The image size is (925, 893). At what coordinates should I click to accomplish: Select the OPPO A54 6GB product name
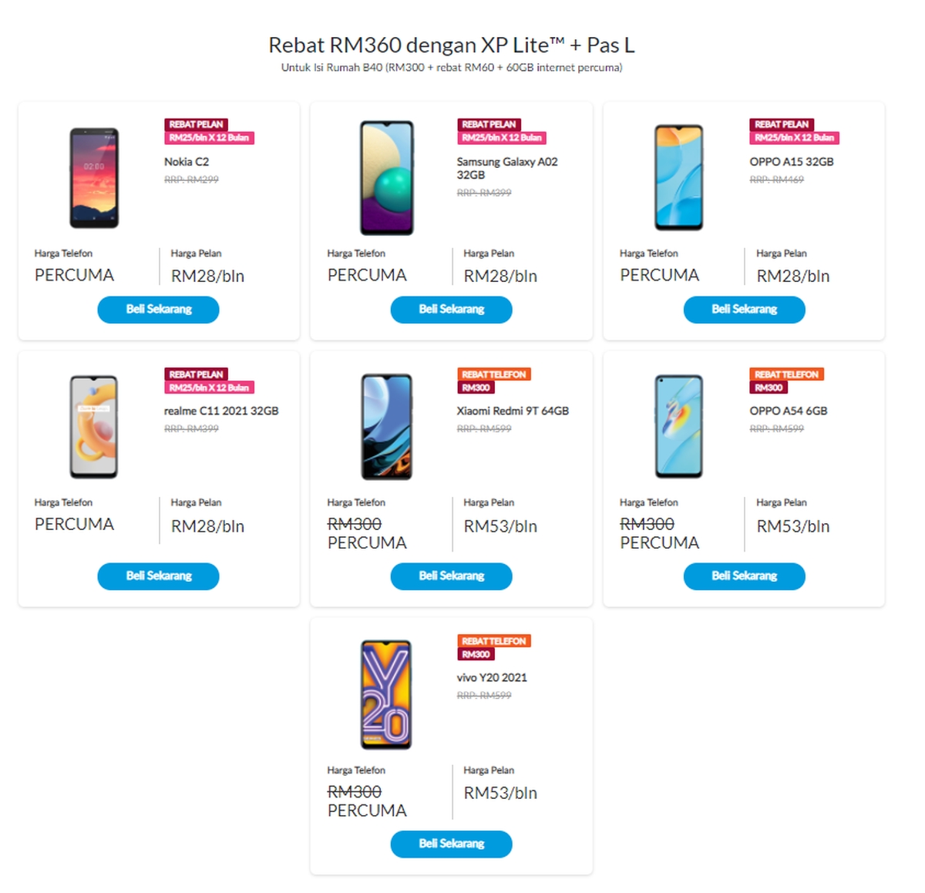tap(789, 411)
